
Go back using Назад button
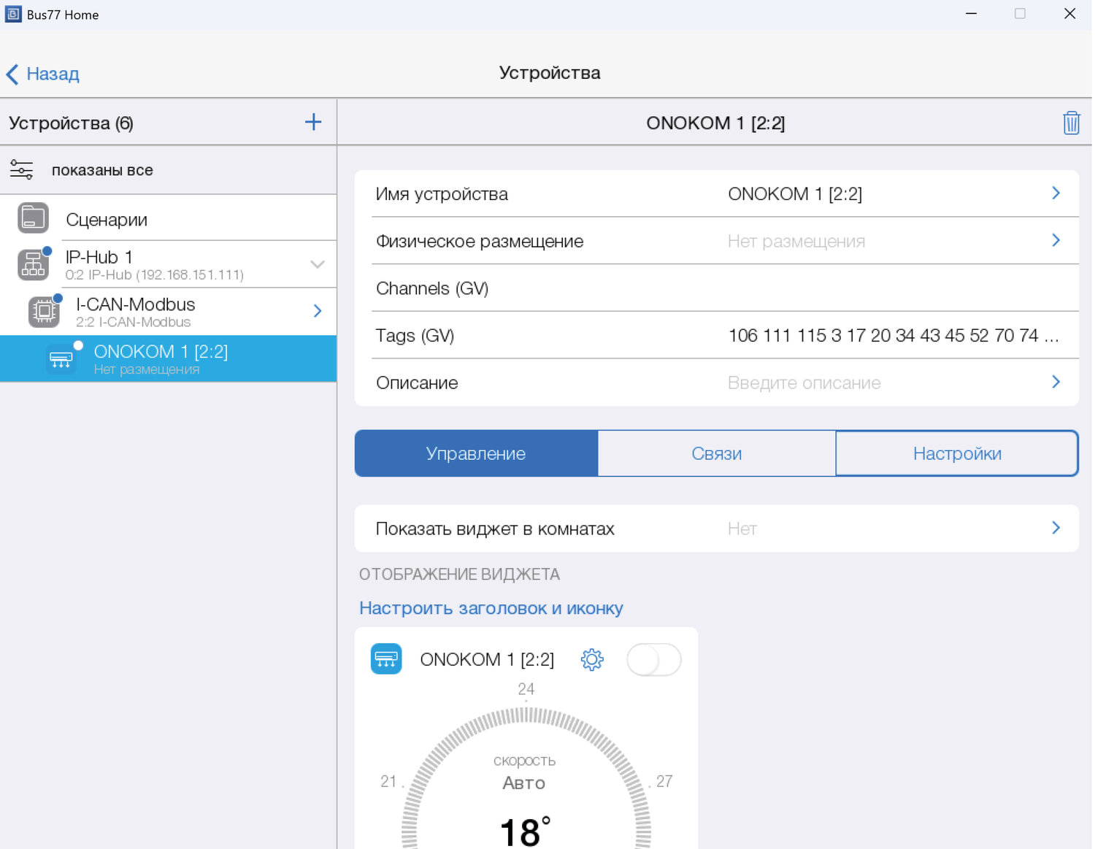point(43,74)
